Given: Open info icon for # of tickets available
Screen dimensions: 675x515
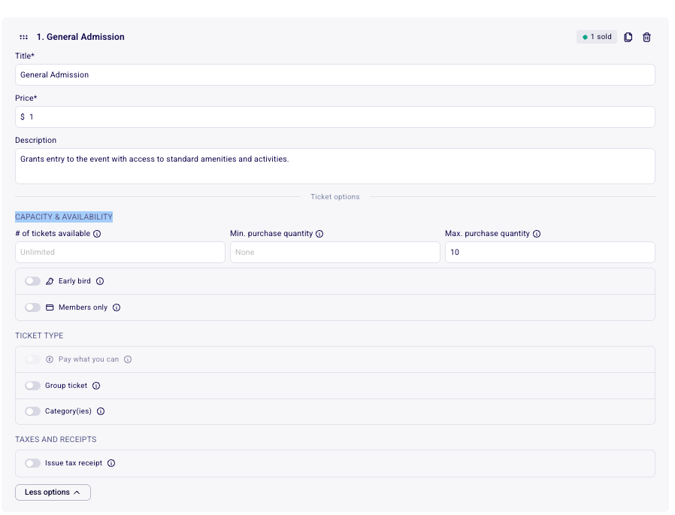Looking at the screenshot, I should pyautogui.click(x=97, y=234).
